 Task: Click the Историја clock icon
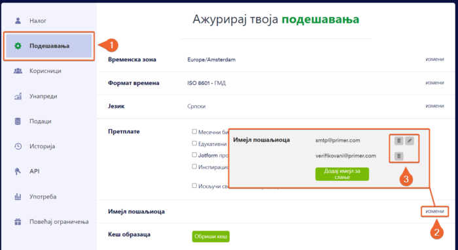18,146
